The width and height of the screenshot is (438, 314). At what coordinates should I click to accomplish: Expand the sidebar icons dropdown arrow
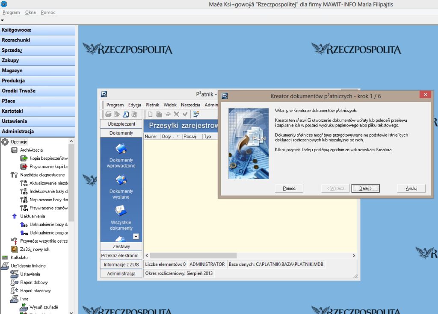pos(136,236)
